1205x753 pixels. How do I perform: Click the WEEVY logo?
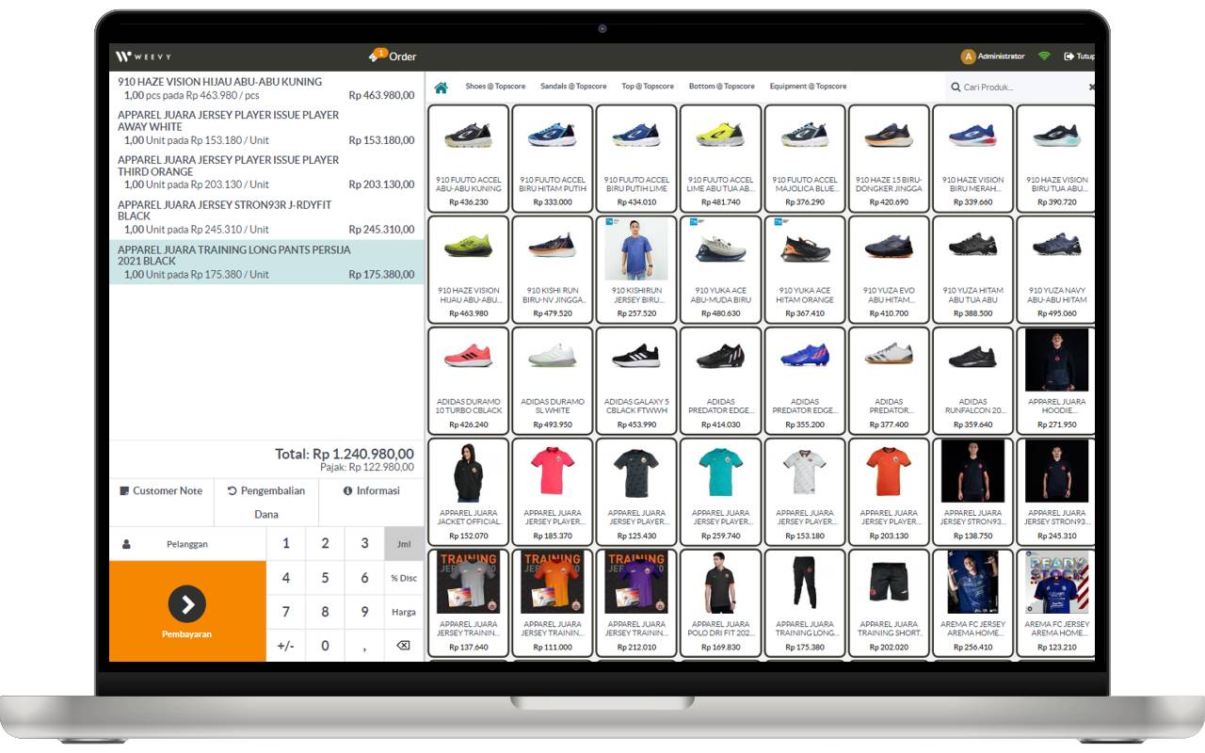click(143, 56)
